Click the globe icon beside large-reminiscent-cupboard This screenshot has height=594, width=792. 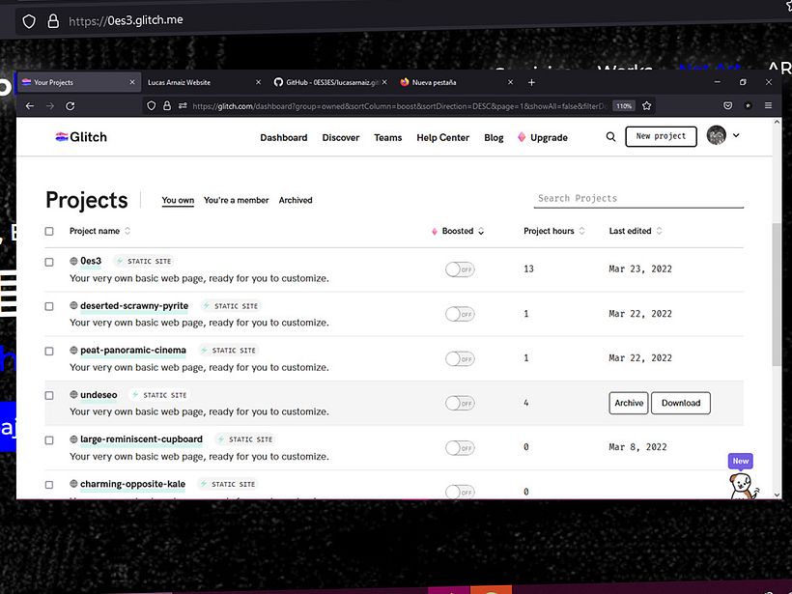tap(73, 439)
